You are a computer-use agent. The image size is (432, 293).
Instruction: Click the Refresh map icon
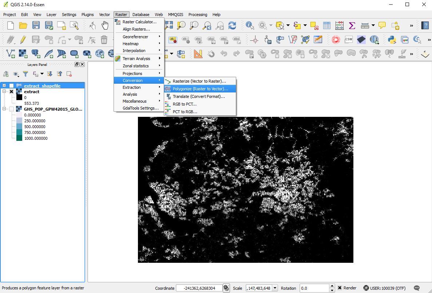[232, 25]
